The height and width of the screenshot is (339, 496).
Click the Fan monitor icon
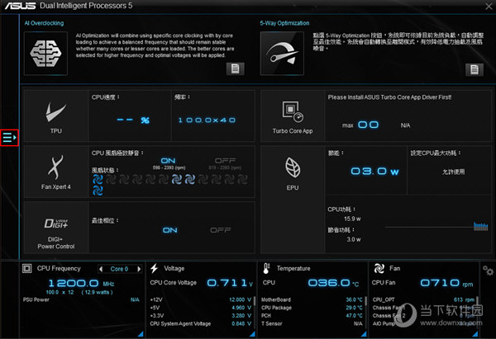pos(379,268)
